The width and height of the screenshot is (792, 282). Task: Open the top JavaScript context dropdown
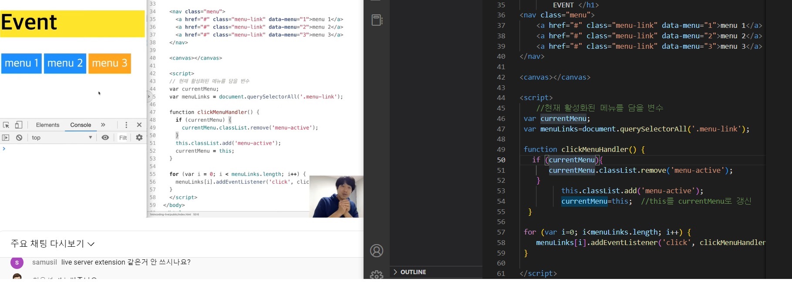pos(62,138)
